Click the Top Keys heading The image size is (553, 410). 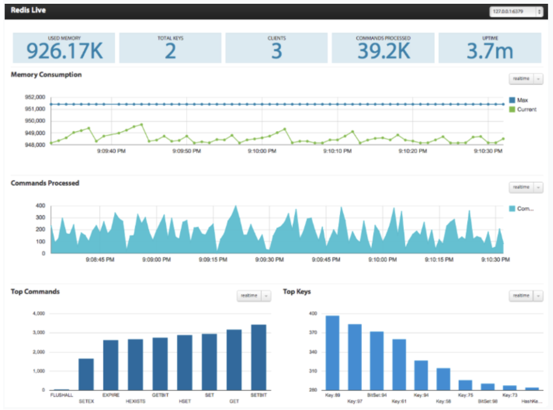(x=297, y=292)
